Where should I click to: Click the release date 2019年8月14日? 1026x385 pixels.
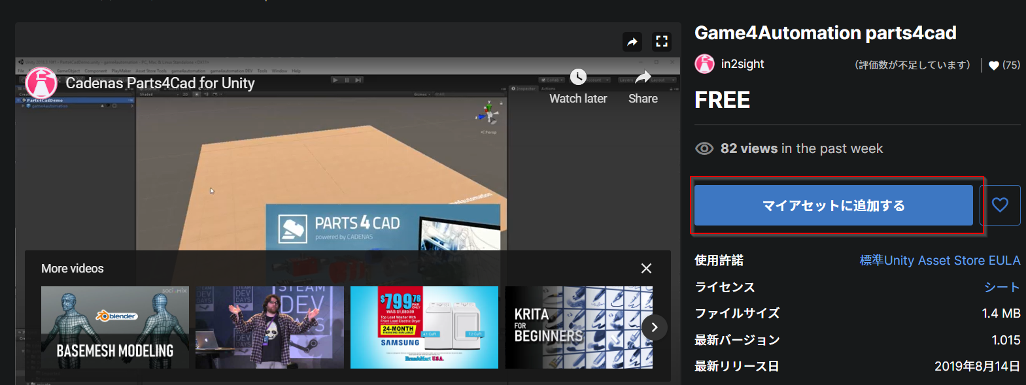click(x=978, y=366)
